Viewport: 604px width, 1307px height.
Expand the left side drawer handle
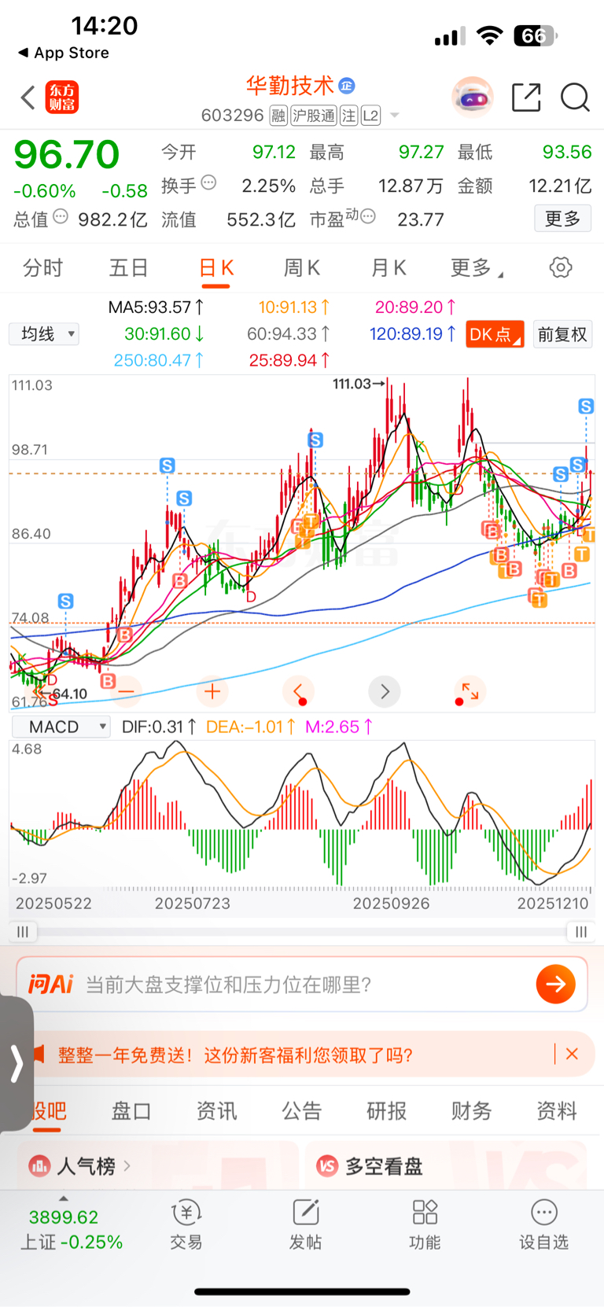point(17,1064)
